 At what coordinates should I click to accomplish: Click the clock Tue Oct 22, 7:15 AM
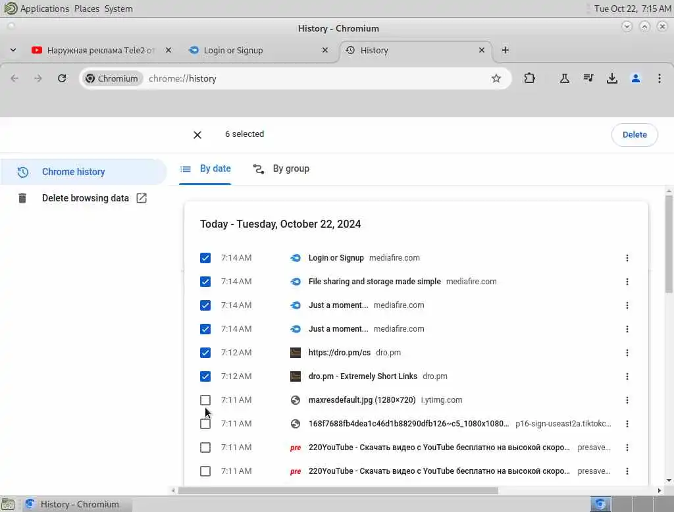coord(632,9)
